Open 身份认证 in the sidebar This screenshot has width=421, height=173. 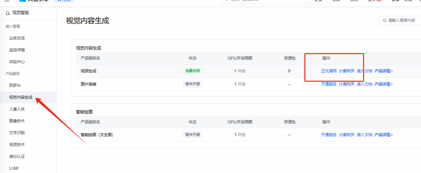[17, 156]
